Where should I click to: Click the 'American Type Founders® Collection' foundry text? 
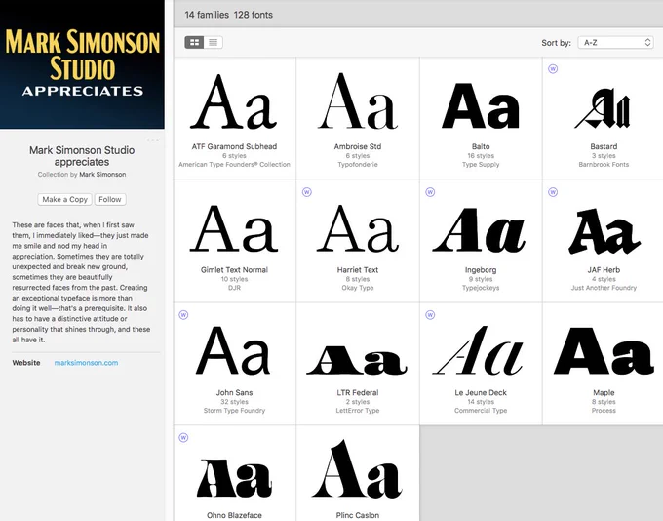pos(234,164)
